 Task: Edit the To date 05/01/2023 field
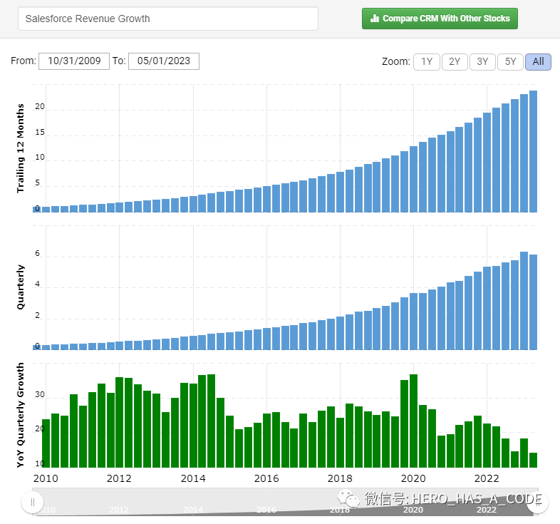(164, 61)
